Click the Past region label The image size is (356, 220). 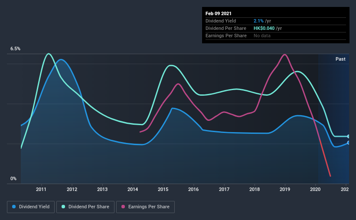click(340, 59)
